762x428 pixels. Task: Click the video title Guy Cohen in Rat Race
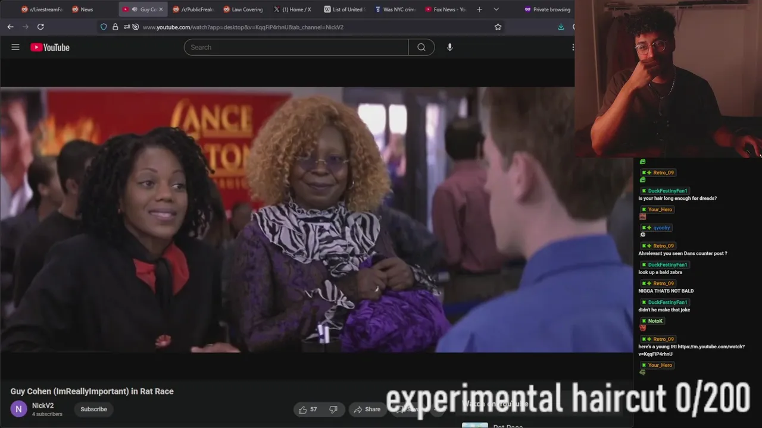92,391
